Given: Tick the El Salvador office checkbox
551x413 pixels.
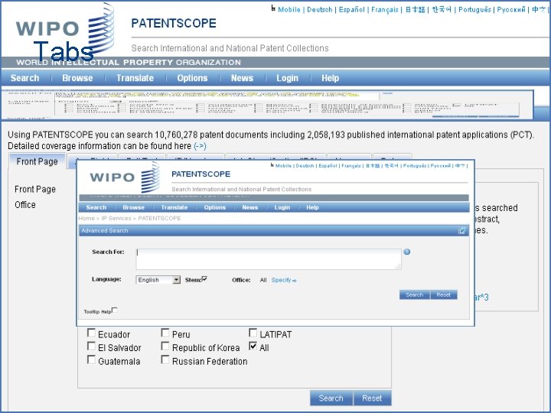Looking at the screenshot, I should (91, 346).
